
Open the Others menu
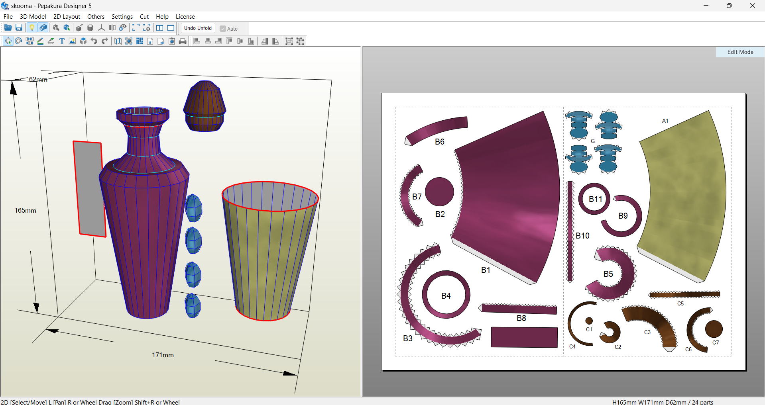(x=96, y=17)
